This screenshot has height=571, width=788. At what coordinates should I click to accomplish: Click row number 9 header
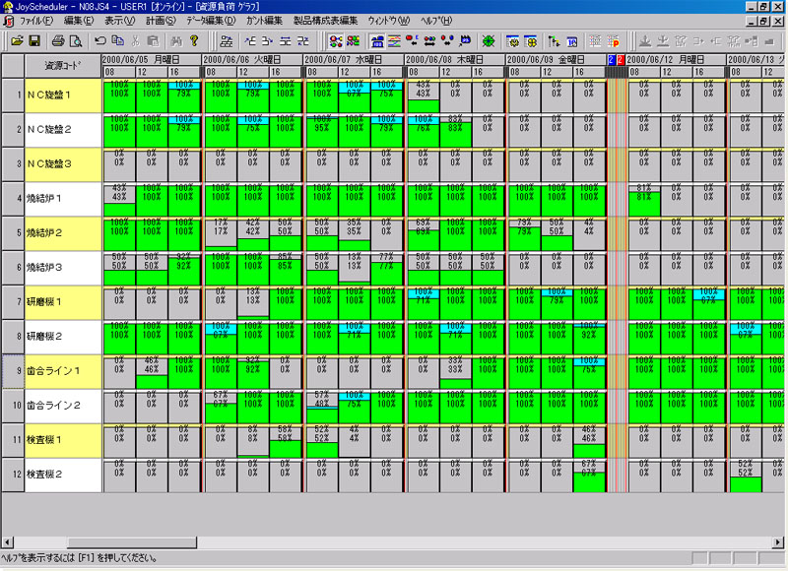click(x=13, y=371)
